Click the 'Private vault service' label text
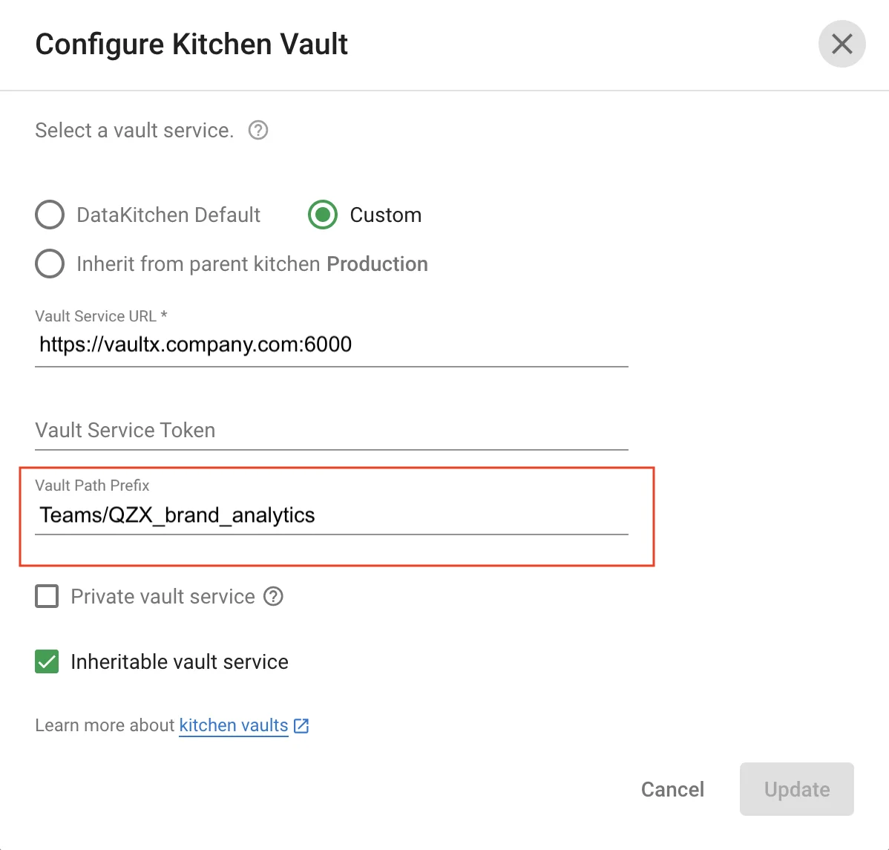 163,597
